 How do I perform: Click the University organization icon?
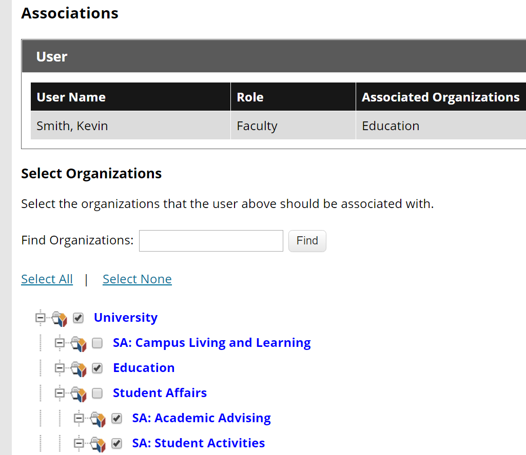[60, 318]
